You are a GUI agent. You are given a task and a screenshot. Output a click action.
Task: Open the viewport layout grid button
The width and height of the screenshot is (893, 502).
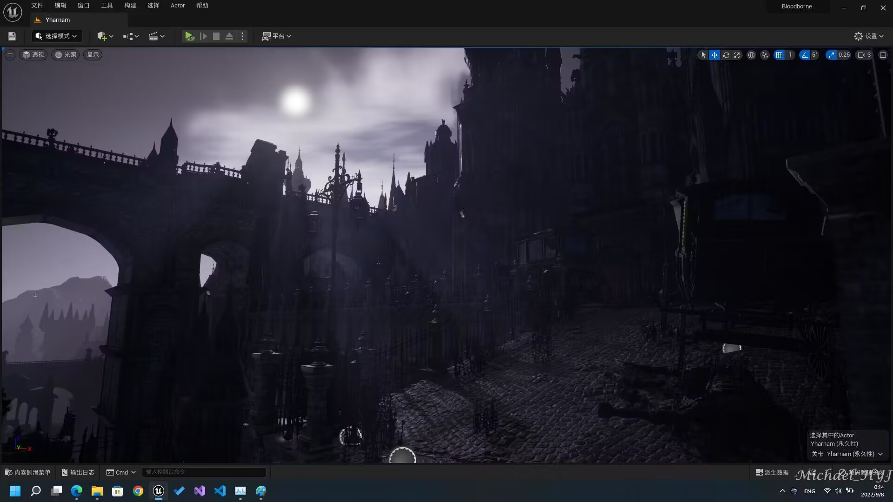(x=883, y=55)
